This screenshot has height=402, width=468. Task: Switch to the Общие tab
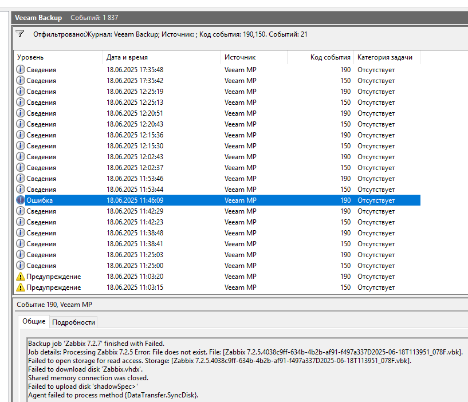coord(34,321)
